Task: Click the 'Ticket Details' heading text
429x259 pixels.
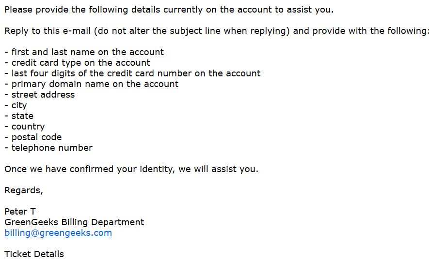Action: pos(34,254)
